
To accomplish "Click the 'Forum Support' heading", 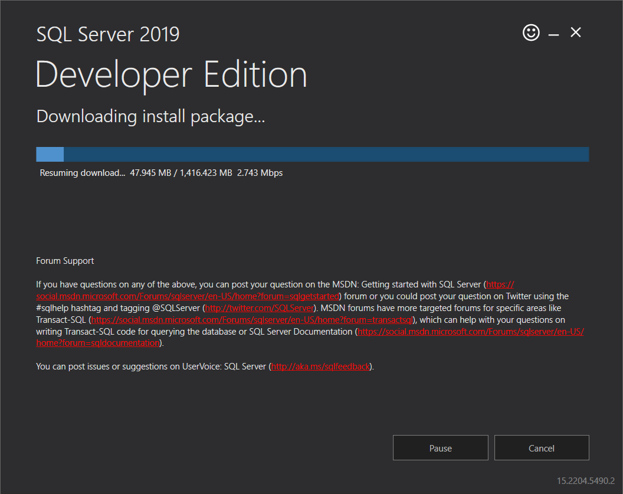I will point(65,261).
